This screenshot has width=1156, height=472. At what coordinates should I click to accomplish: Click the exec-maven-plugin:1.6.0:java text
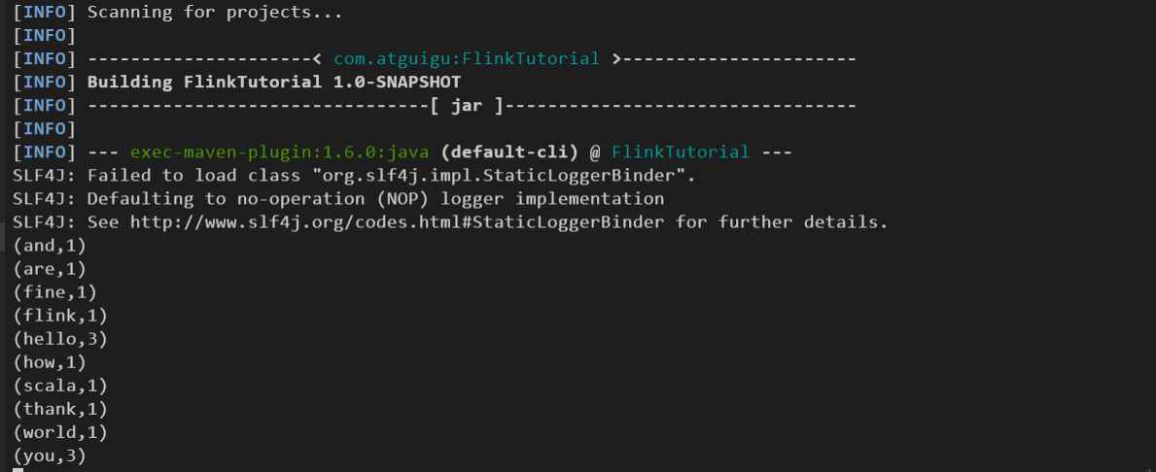point(280,152)
